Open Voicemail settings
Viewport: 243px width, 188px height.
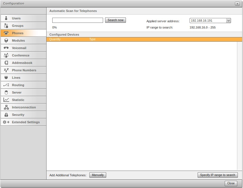[23, 48]
